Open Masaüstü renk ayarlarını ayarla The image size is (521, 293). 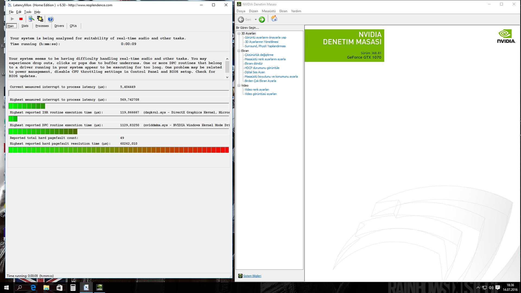coord(265,59)
